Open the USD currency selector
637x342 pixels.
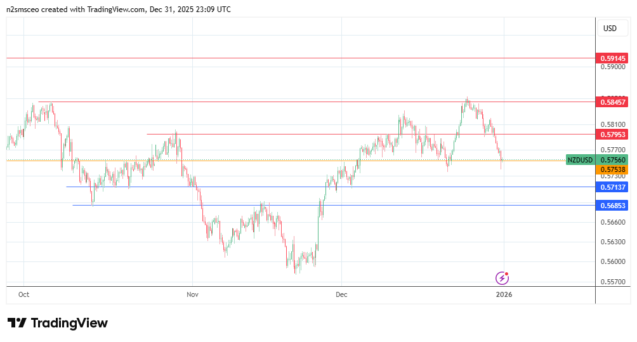(610, 29)
